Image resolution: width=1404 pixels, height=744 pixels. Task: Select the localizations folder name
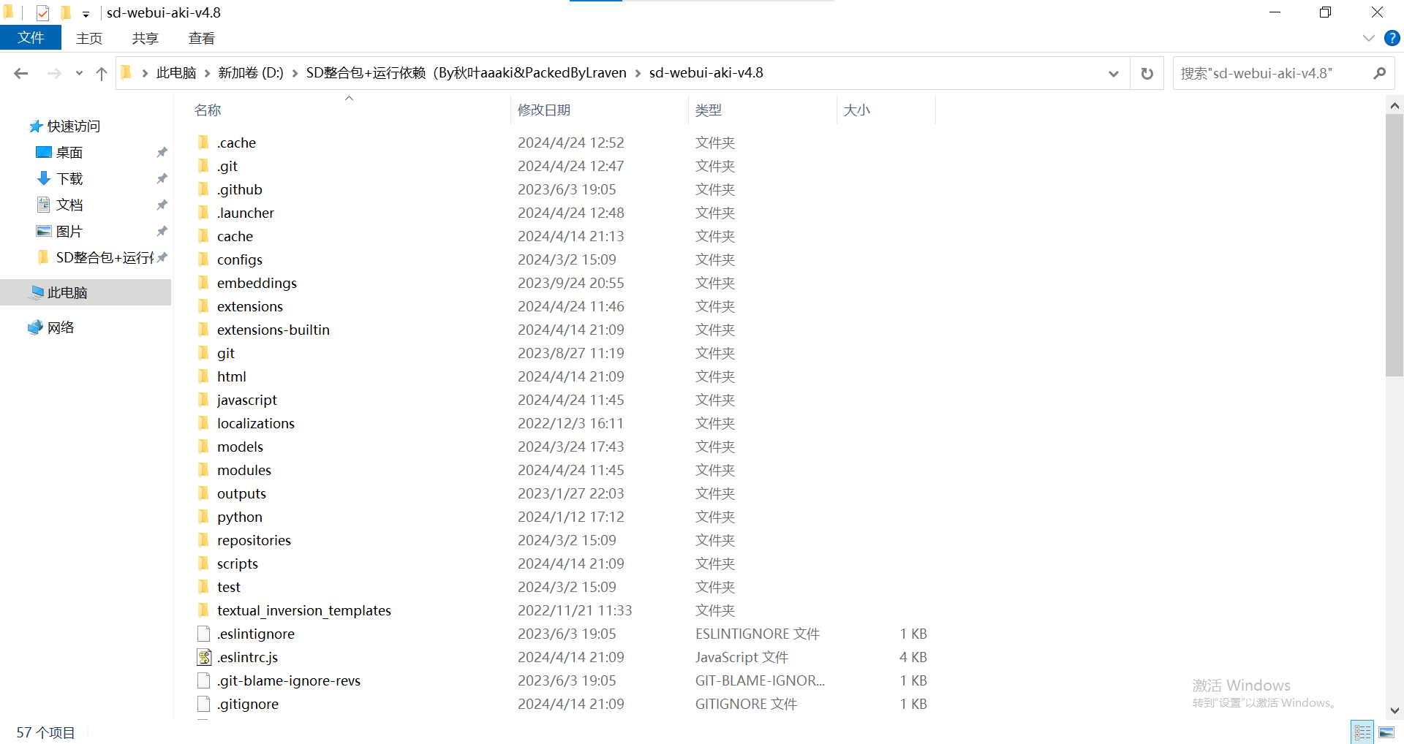click(256, 423)
